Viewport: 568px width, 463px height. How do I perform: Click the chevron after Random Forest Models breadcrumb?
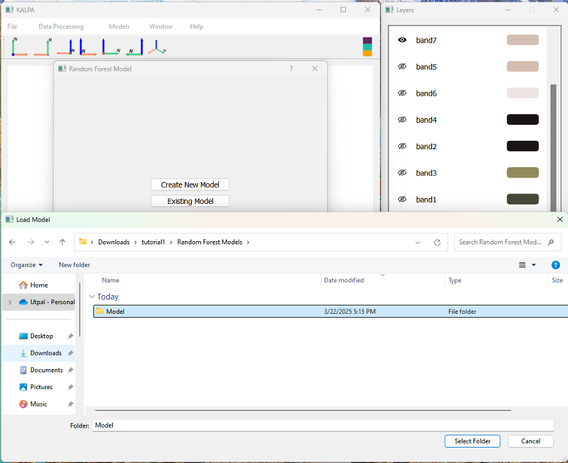(248, 242)
